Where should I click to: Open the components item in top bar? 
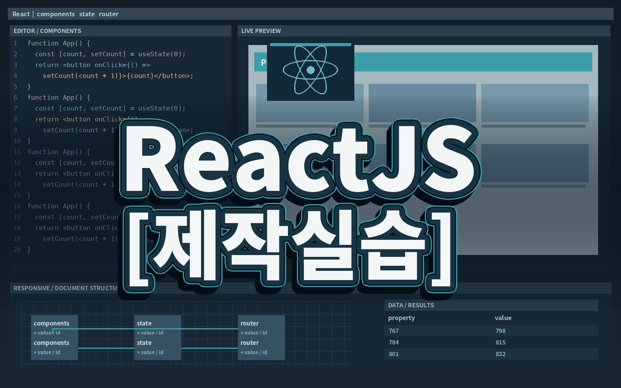point(56,14)
